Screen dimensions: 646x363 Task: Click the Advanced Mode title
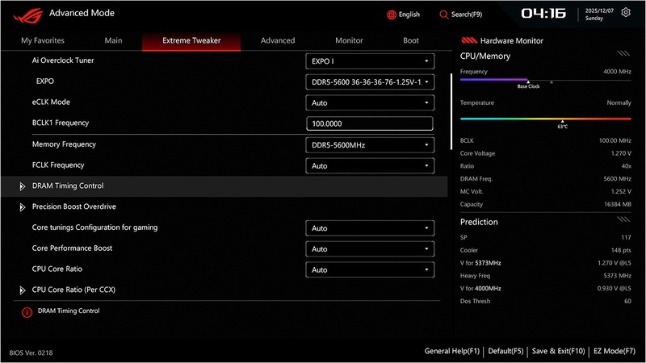[x=82, y=13]
